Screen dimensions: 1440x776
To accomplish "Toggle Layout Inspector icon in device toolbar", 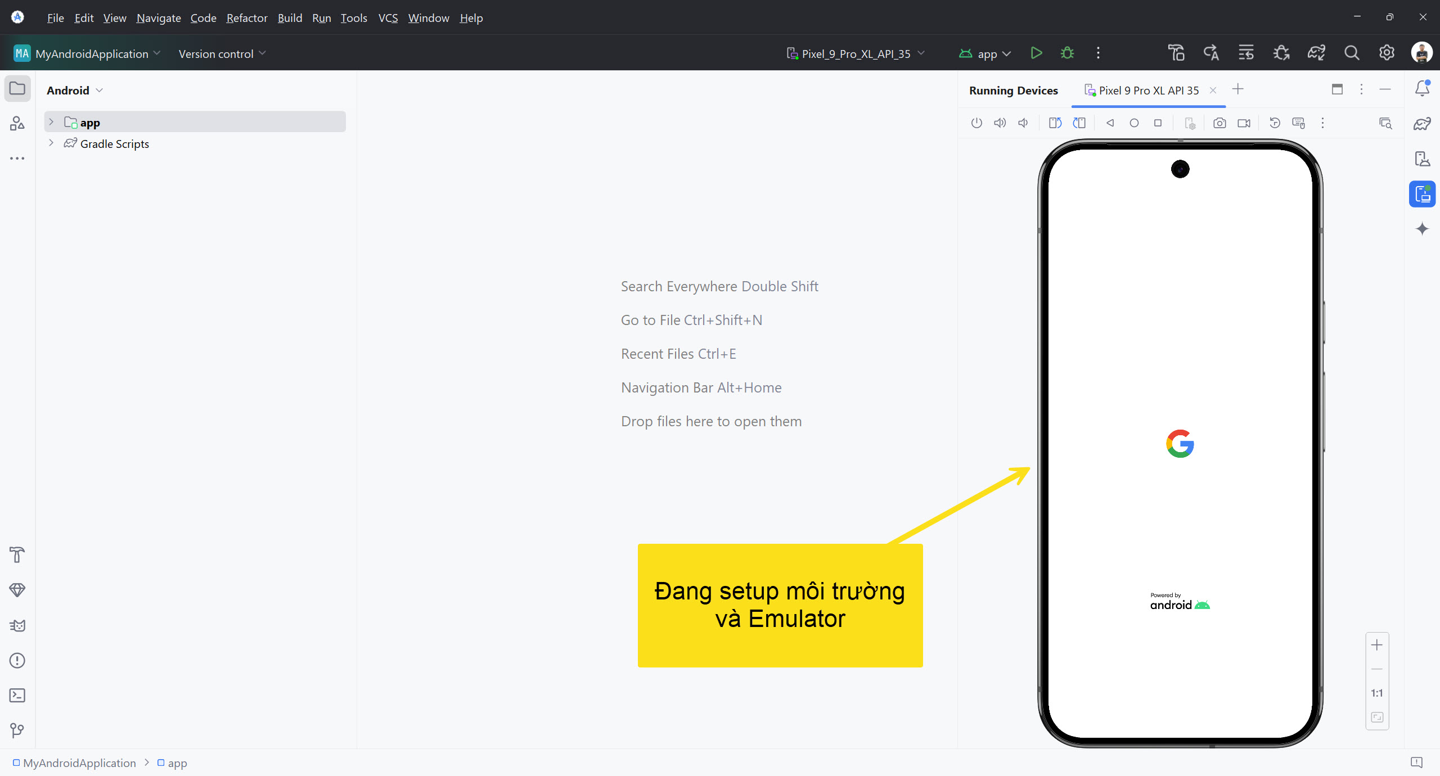I will [1385, 123].
